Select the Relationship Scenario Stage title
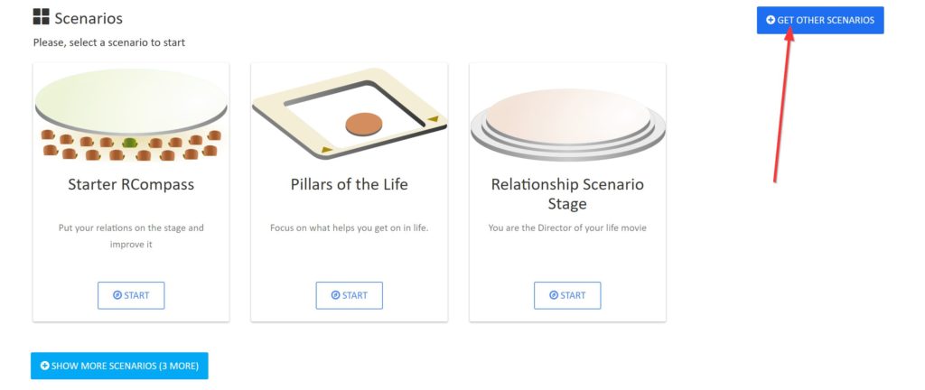925x390 pixels. [x=567, y=194]
